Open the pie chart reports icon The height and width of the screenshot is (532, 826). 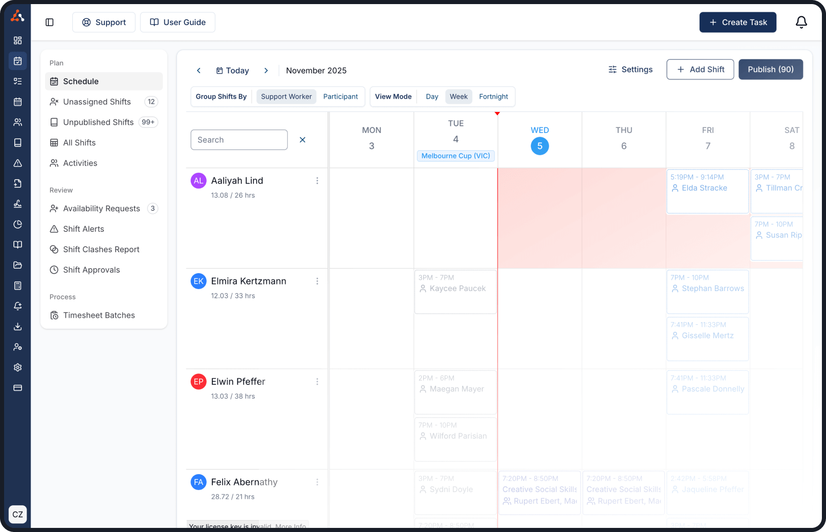[17, 224]
